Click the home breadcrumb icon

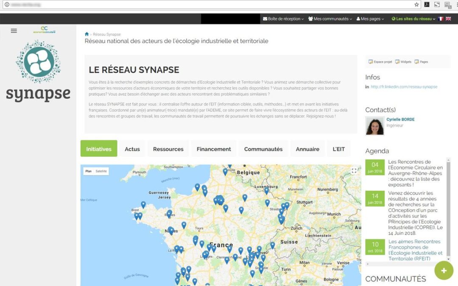pyautogui.click(x=87, y=34)
